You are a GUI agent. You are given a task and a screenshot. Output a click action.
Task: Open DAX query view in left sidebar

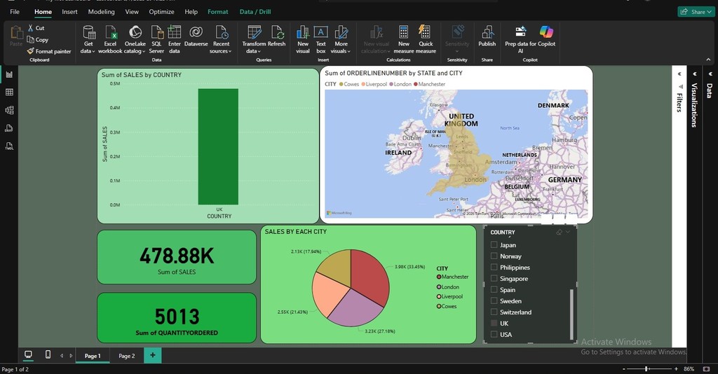[9, 128]
